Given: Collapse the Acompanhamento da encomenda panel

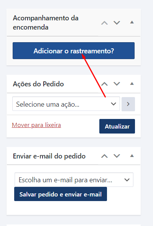Looking at the screenshot, I should [132, 22].
